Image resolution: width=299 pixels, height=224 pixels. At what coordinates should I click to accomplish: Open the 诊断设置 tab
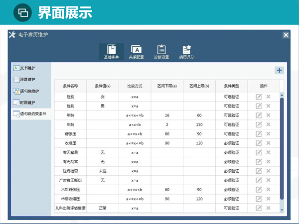point(161,52)
